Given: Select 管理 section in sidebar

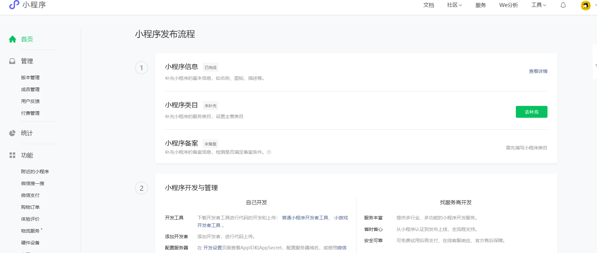Looking at the screenshot, I should pos(27,61).
